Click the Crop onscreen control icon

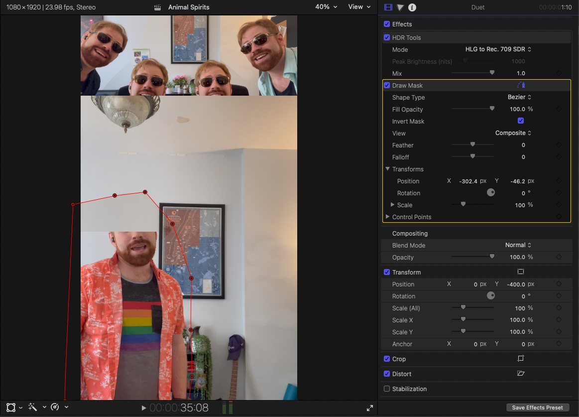click(521, 359)
